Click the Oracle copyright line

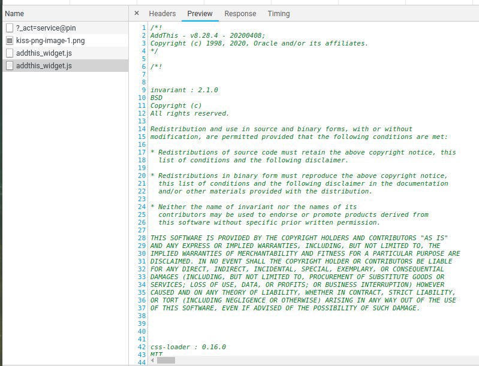coord(259,43)
